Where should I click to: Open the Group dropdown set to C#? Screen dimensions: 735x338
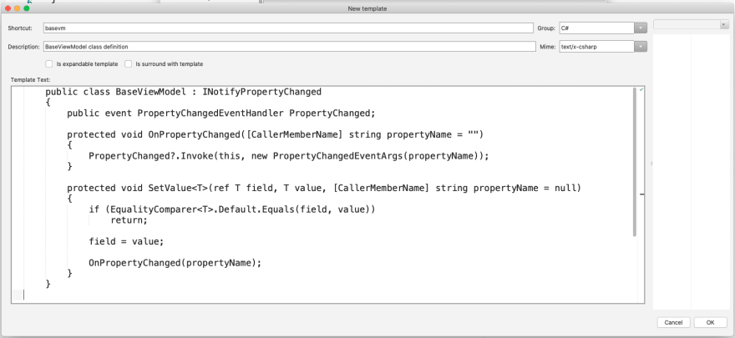click(603, 28)
